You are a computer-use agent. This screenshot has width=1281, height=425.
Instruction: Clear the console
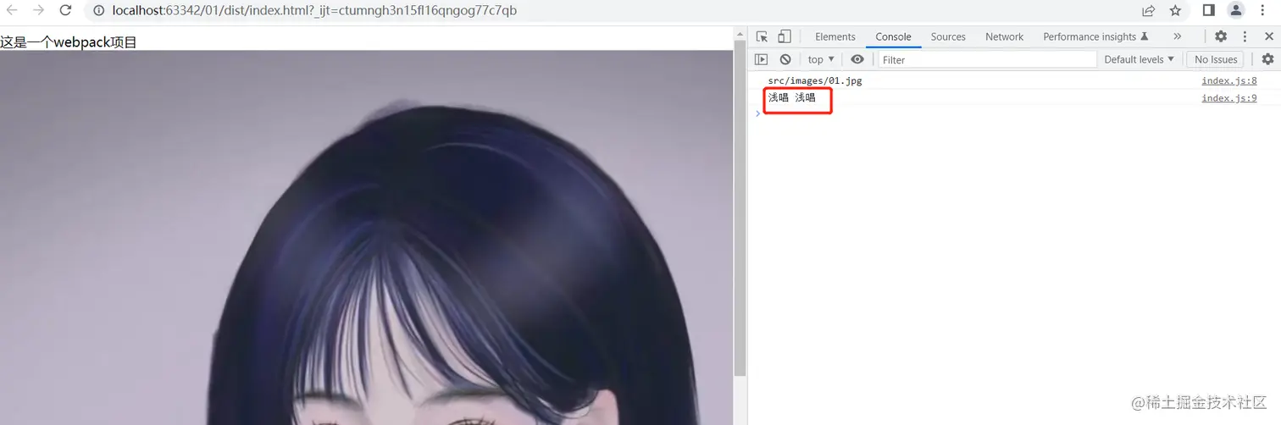(x=785, y=59)
